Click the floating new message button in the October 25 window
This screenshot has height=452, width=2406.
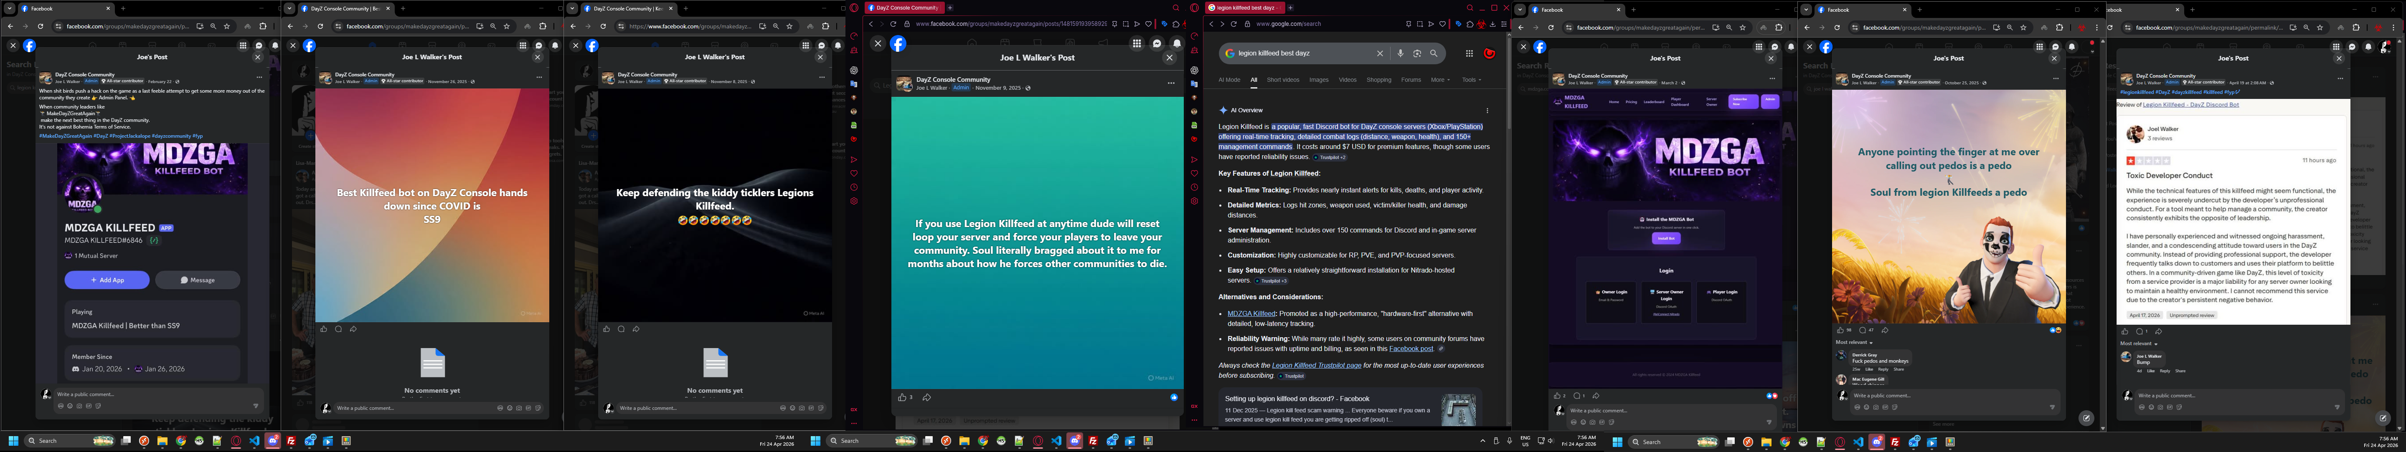(2086, 418)
